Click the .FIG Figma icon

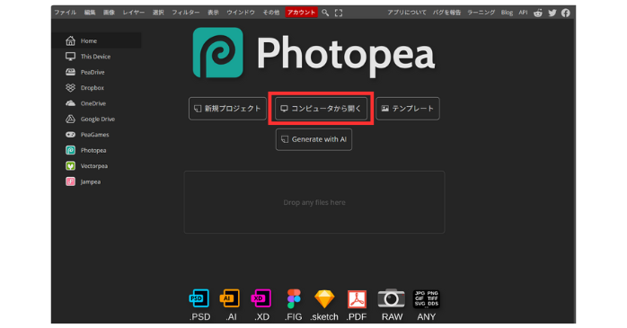point(294,298)
